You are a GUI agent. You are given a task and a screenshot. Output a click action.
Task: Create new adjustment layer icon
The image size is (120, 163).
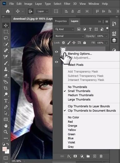click(x=82, y=156)
